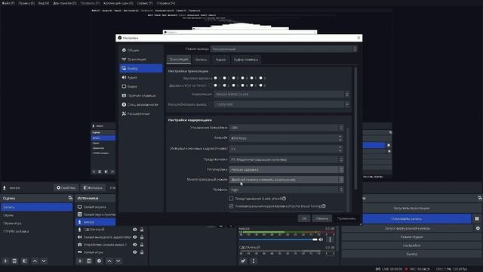Move source down with arrow icon
483x272 pixels.
118,261
